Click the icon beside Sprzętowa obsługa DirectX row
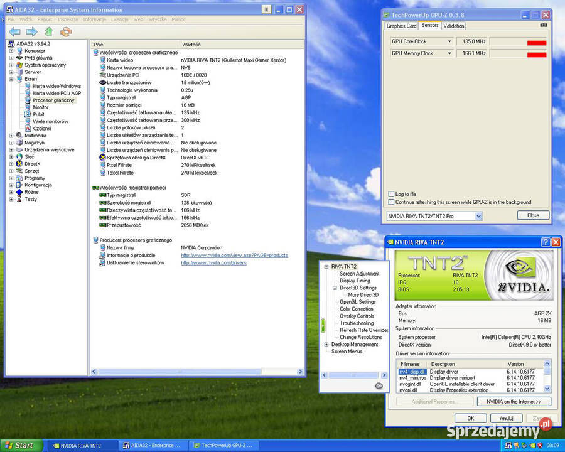 tap(102, 158)
